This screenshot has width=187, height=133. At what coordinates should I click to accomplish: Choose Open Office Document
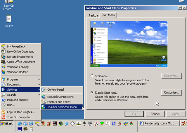pos(21,62)
